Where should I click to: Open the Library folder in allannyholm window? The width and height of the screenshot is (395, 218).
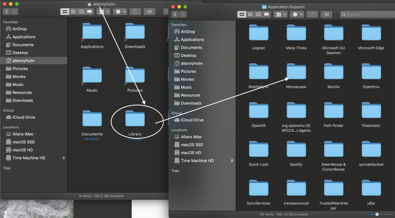(135, 118)
